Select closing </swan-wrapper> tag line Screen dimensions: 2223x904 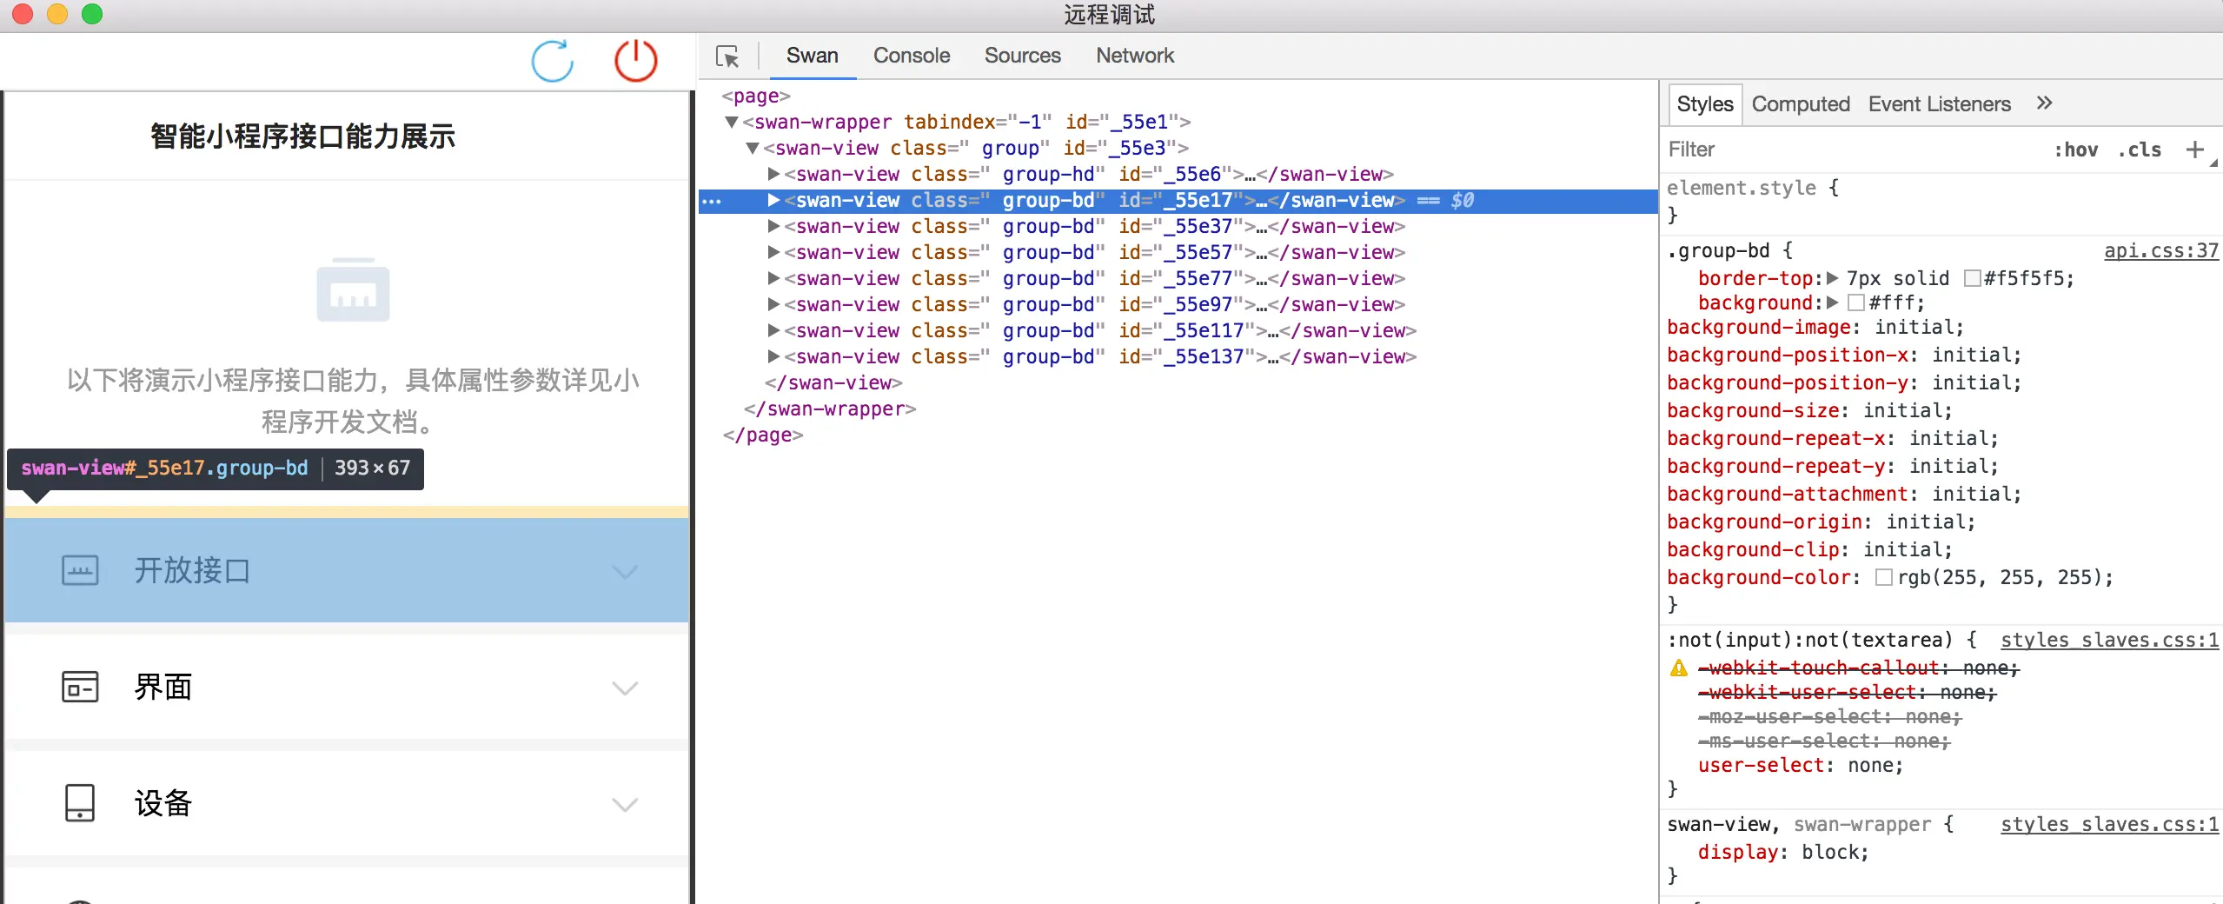click(x=830, y=409)
